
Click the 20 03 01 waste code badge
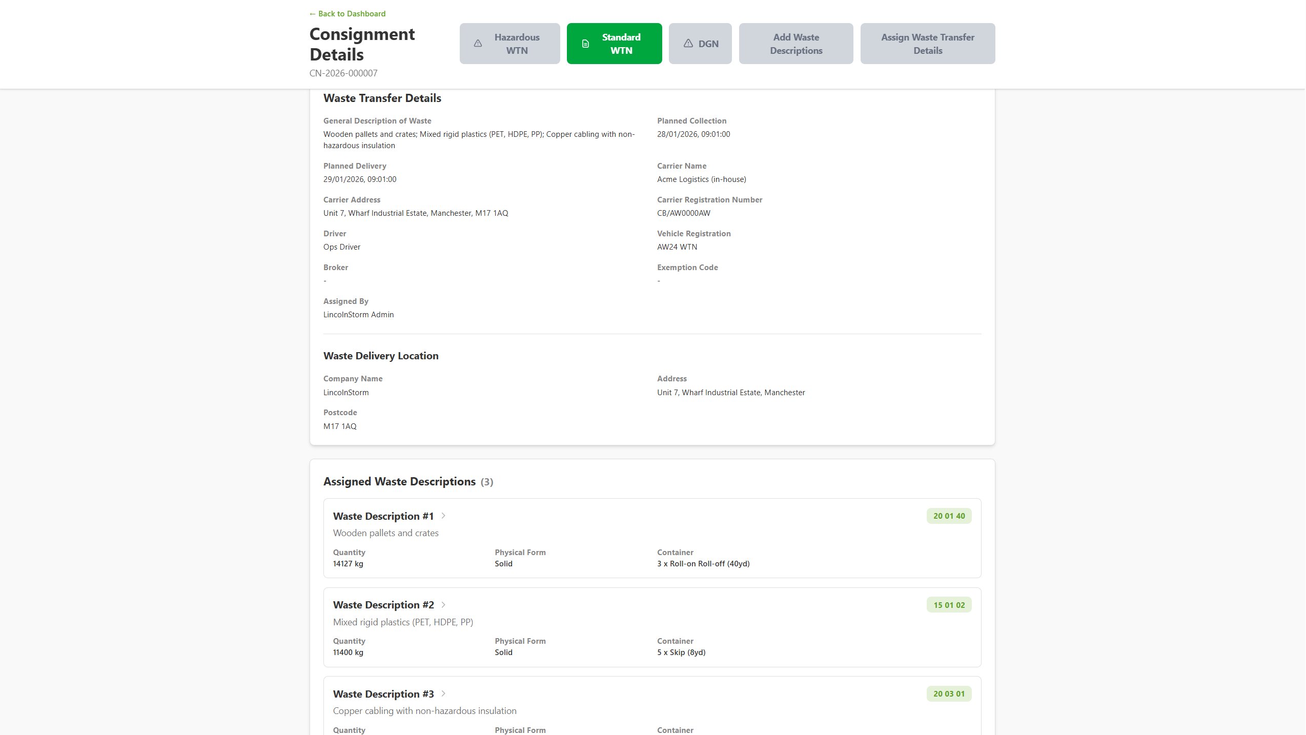coord(949,694)
